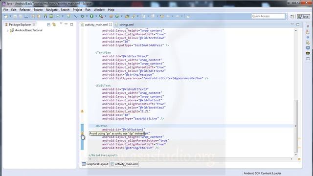Open the Back history dropdown arrow
The image size is (313, 176).
pyautogui.click(x=173, y=16)
